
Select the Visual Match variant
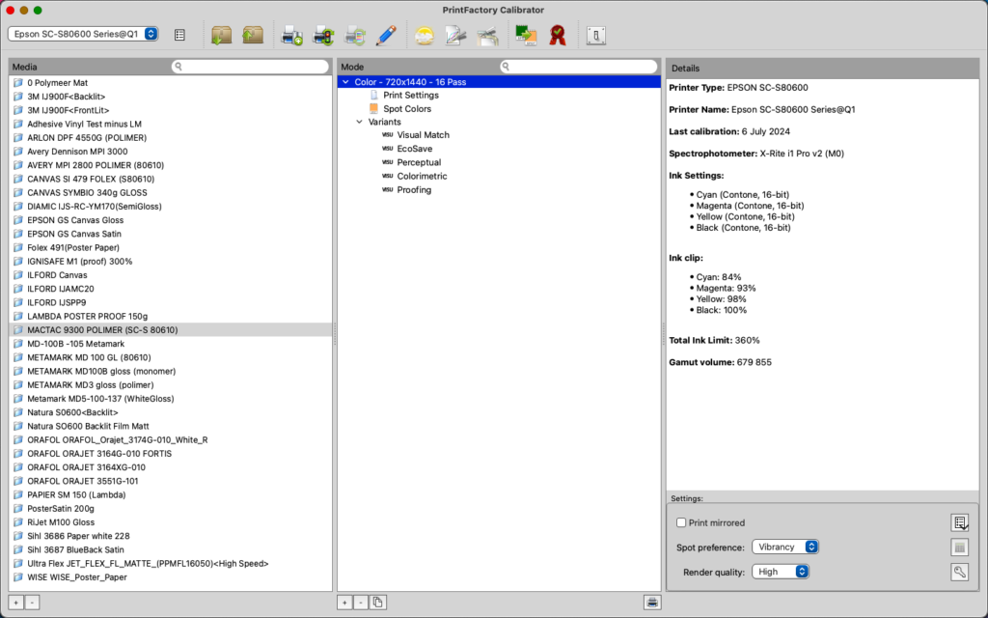click(x=423, y=135)
